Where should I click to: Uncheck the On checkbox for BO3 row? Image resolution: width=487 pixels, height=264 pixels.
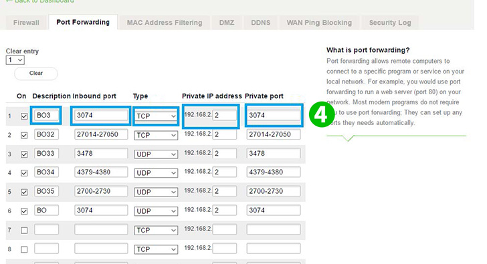point(24,116)
